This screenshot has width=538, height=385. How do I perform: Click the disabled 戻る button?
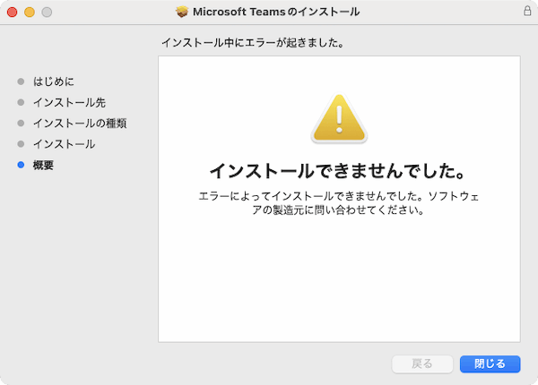coord(422,364)
